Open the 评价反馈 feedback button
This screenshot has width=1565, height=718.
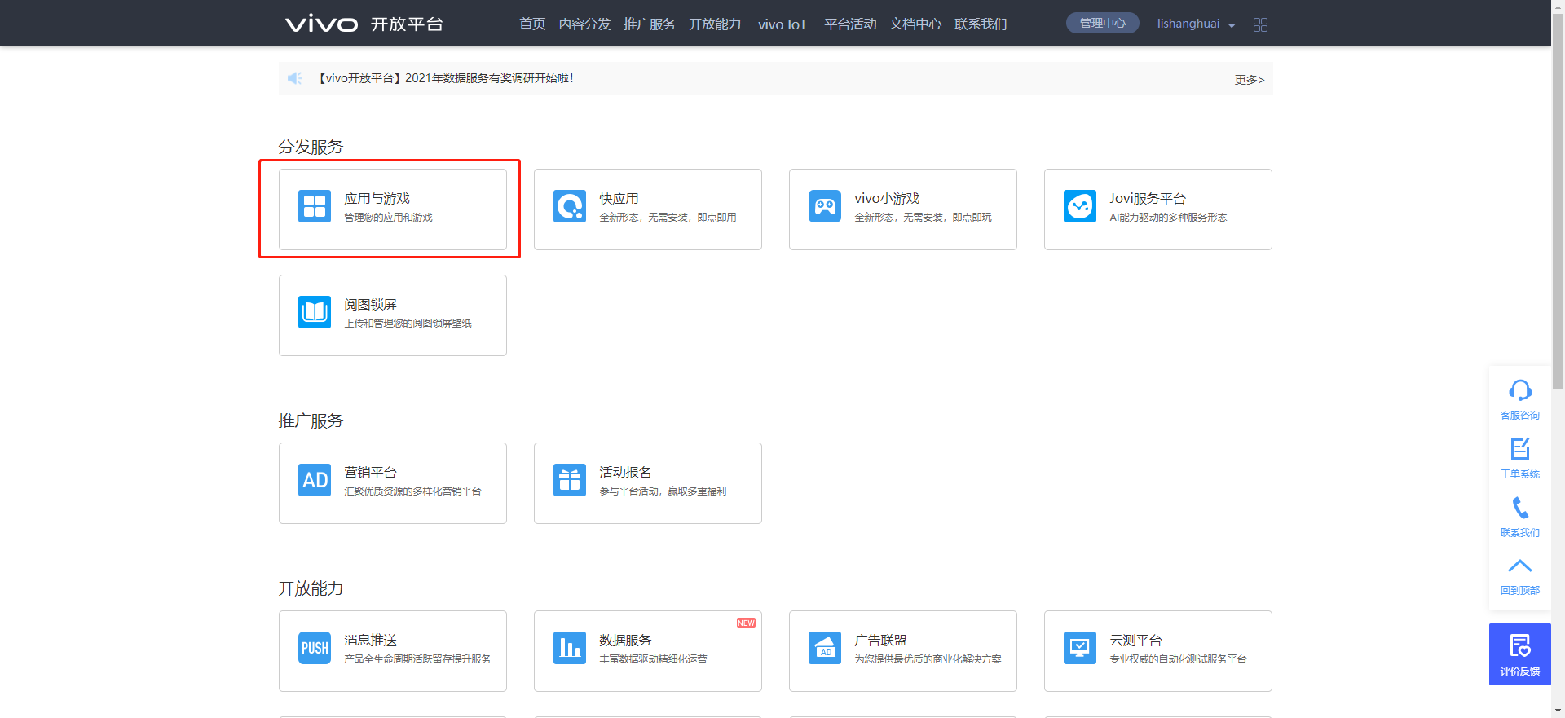(1520, 654)
